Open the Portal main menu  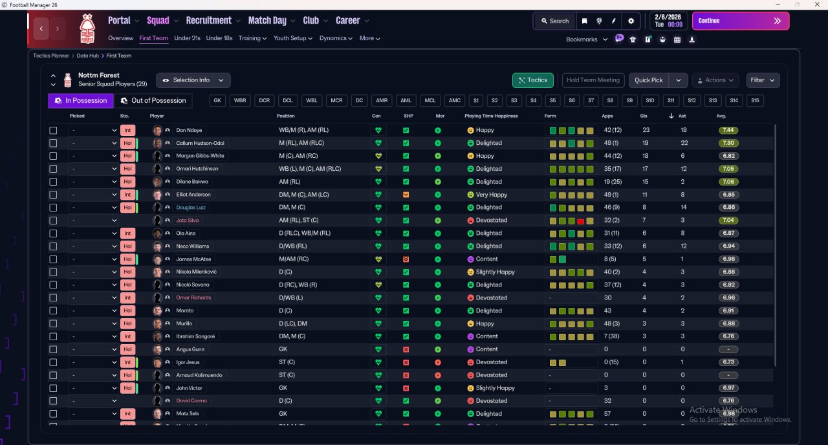(x=124, y=21)
